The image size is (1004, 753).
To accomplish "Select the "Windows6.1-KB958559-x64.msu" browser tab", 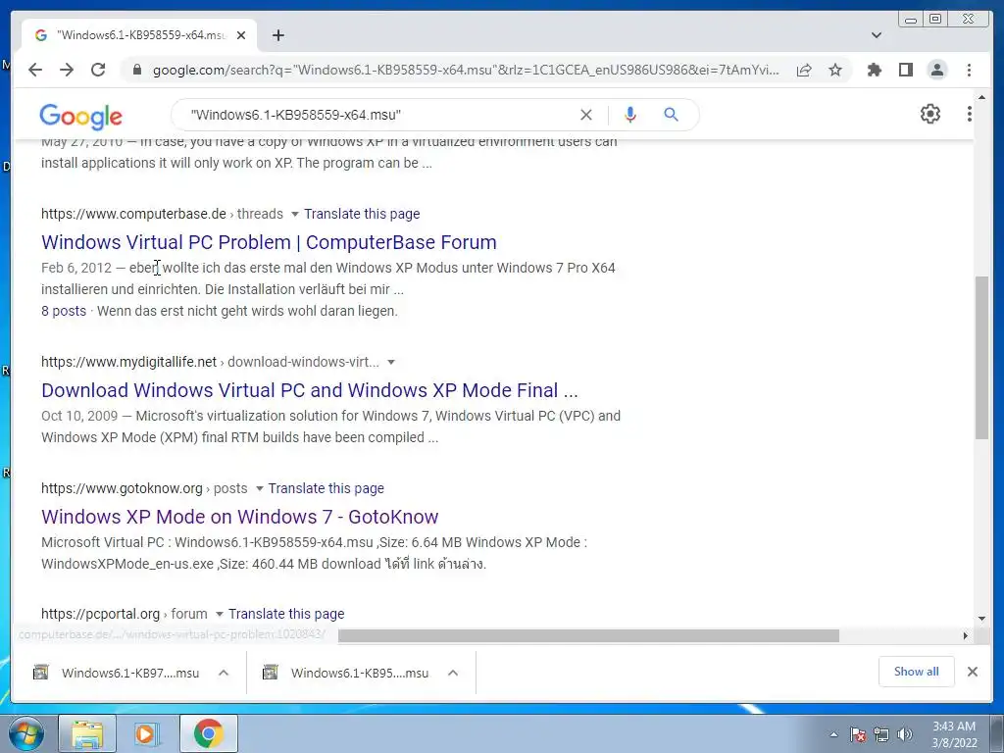I will pos(139,35).
